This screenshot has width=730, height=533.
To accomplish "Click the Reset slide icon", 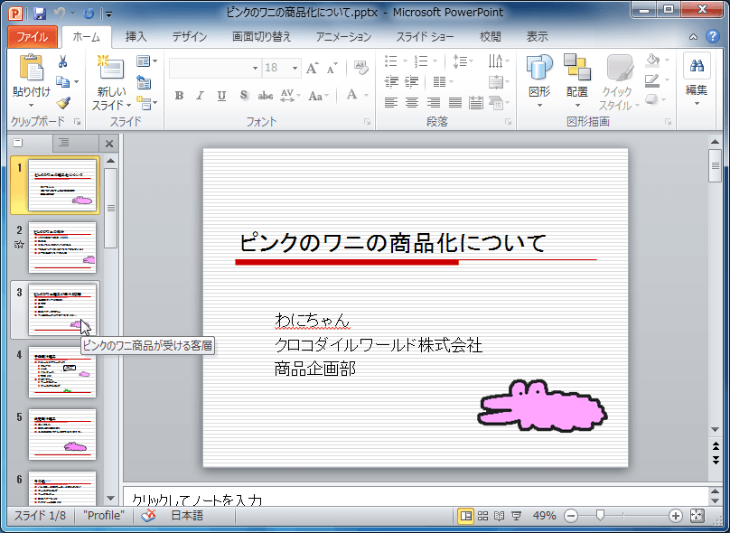I will point(144,82).
